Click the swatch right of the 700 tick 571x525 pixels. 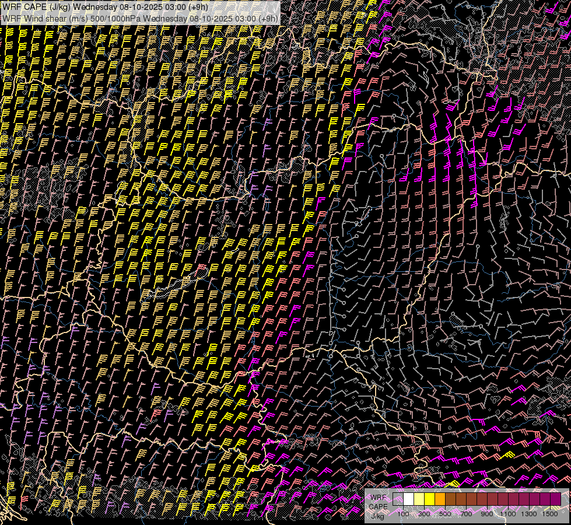(471, 499)
